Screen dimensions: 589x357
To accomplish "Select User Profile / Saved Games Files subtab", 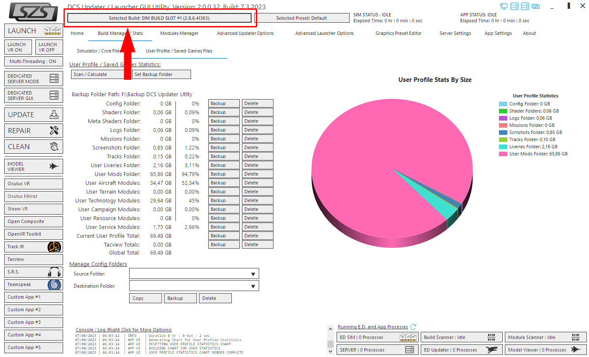I will click(179, 51).
